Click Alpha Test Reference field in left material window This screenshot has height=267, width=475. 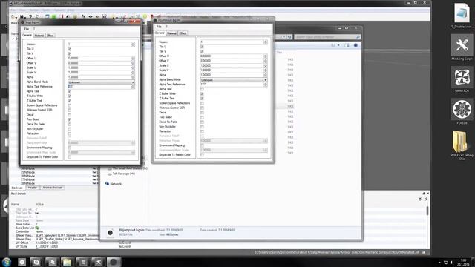point(99,87)
